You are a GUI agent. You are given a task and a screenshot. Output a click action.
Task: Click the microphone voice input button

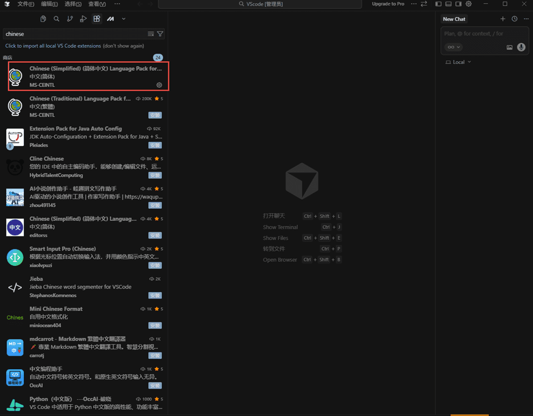tap(521, 47)
